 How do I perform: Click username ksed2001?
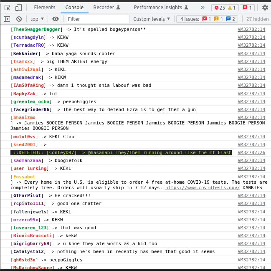click(24, 144)
